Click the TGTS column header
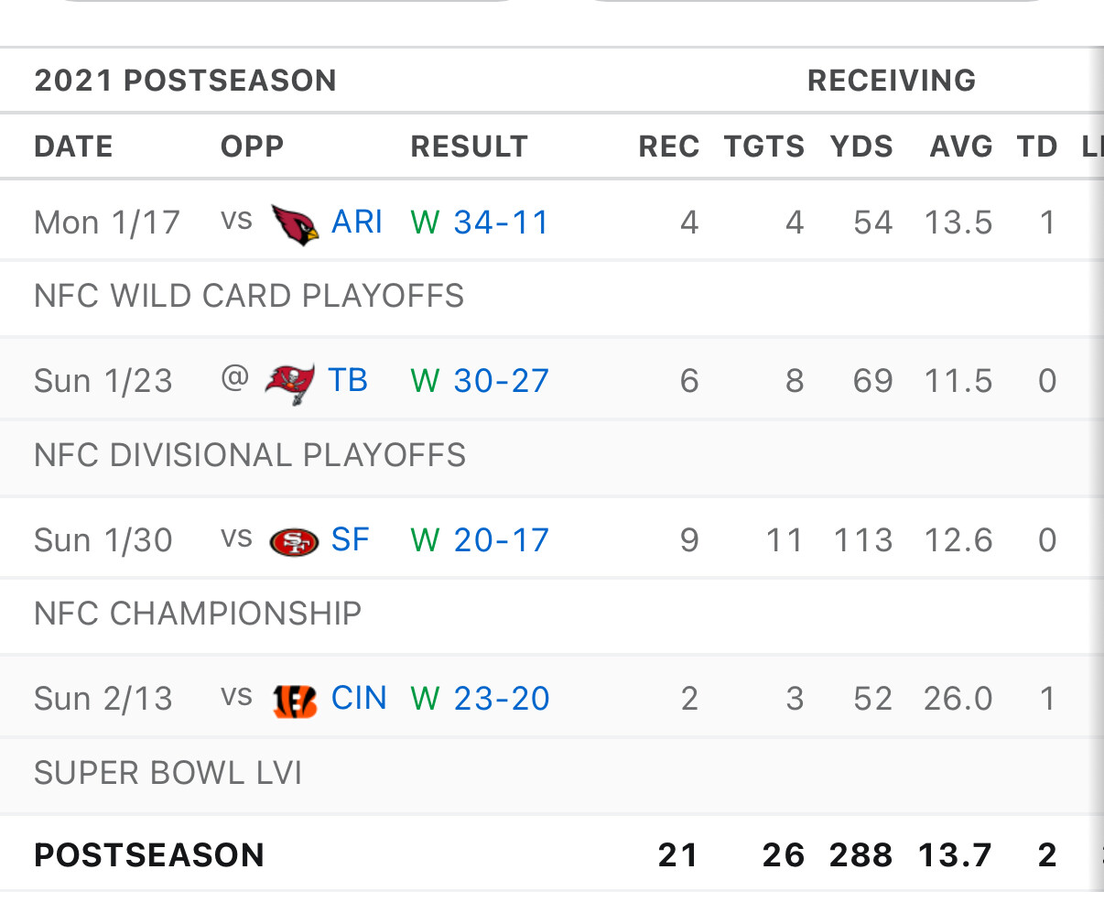The image size is (1104, 924). [x=764, y=147]
